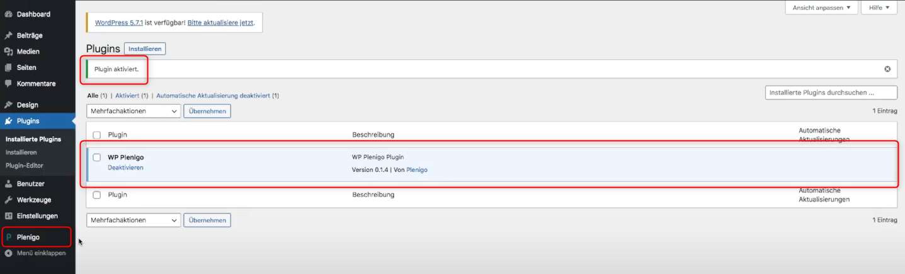Select Installierte Plugins submenu item
The width and height of the screenshot is (905, 274).
click(x=33, y=139)
